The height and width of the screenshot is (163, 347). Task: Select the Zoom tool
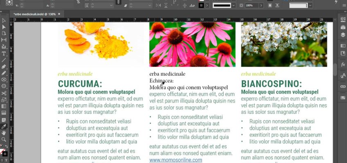[4, 139]
